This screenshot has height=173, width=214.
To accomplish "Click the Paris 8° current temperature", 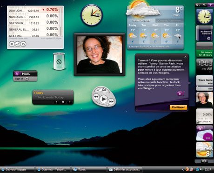I will [177, 12].
